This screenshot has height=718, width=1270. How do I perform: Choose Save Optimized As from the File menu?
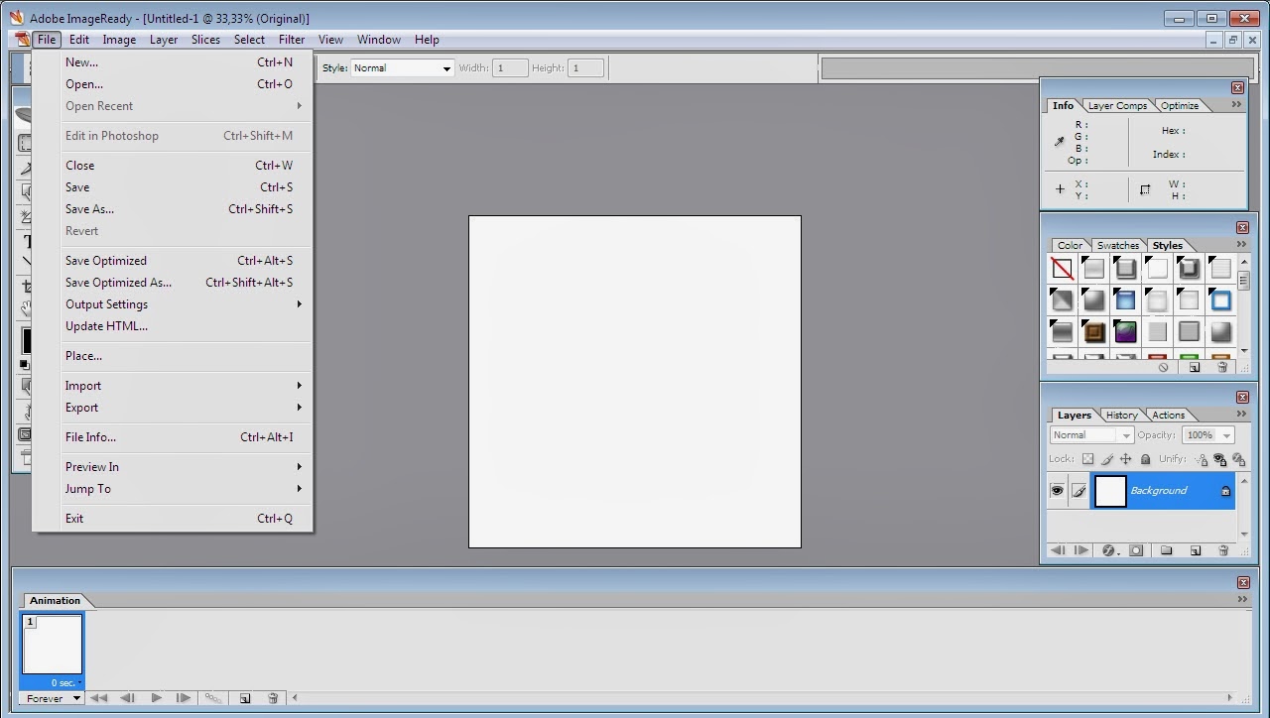coord(118,283)
